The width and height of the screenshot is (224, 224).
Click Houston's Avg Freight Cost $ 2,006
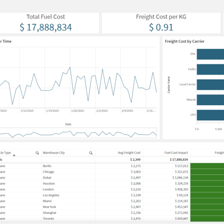136,183
